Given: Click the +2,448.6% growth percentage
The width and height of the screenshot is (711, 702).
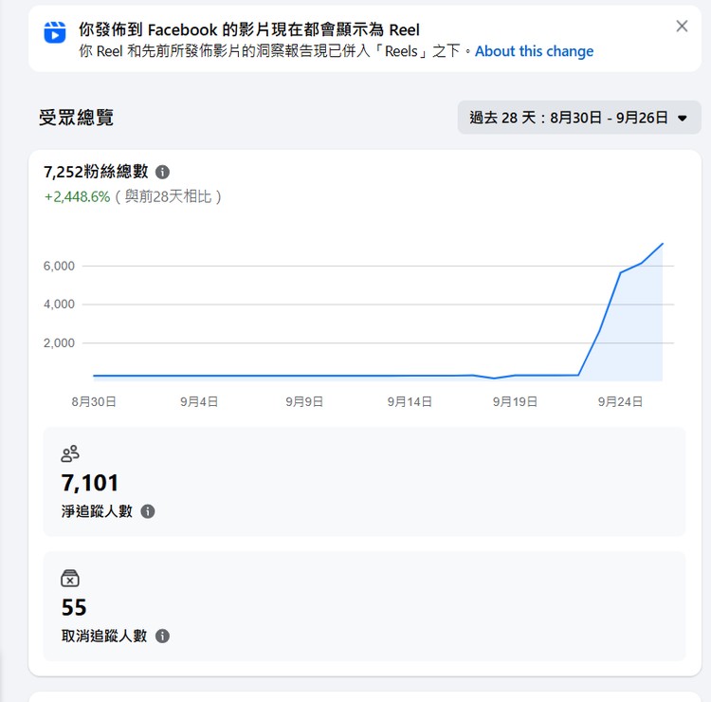Looking at the screenshot, I should click(x=77, y=197).
